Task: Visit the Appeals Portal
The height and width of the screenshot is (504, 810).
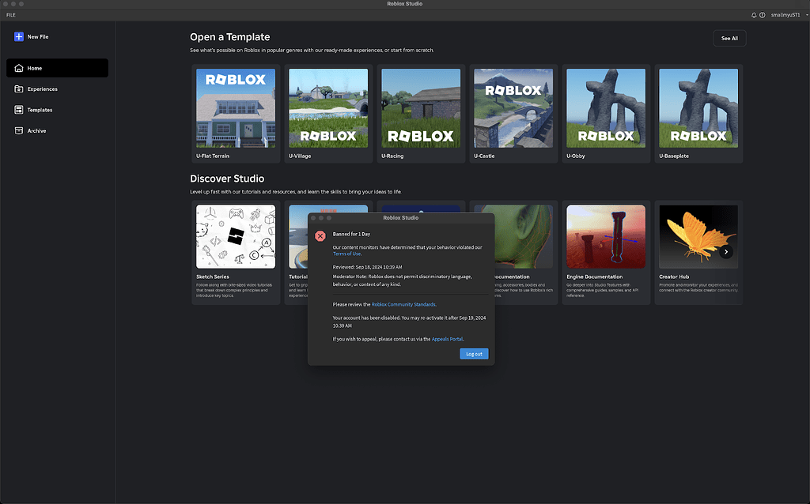Action: point(447,338)
